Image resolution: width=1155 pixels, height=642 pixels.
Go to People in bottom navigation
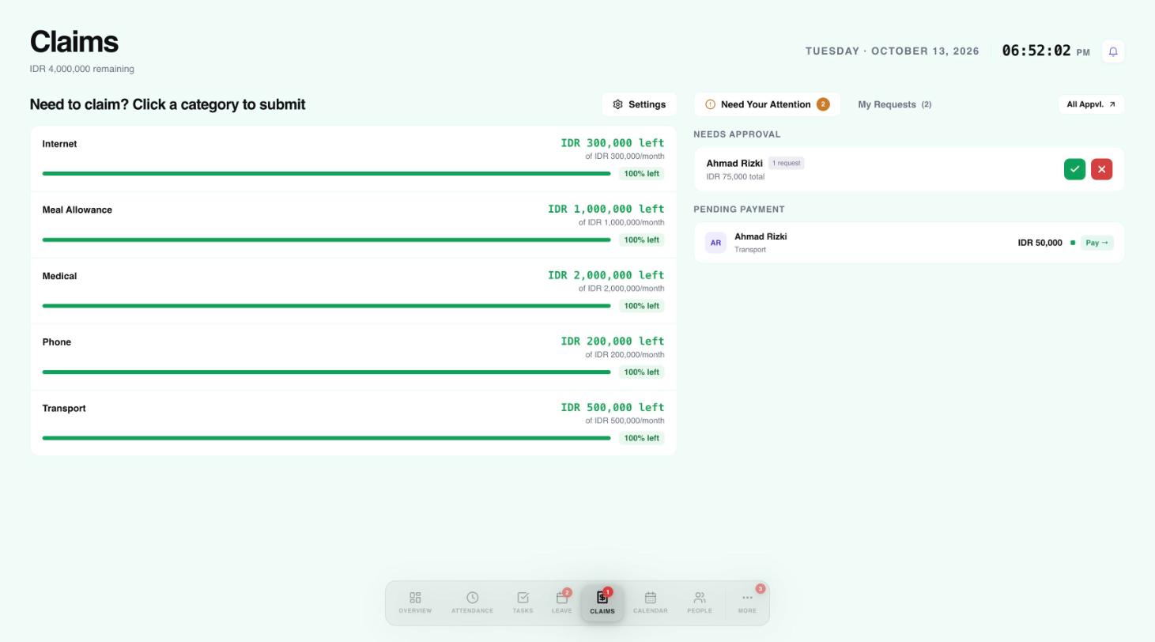pos(700,602)
